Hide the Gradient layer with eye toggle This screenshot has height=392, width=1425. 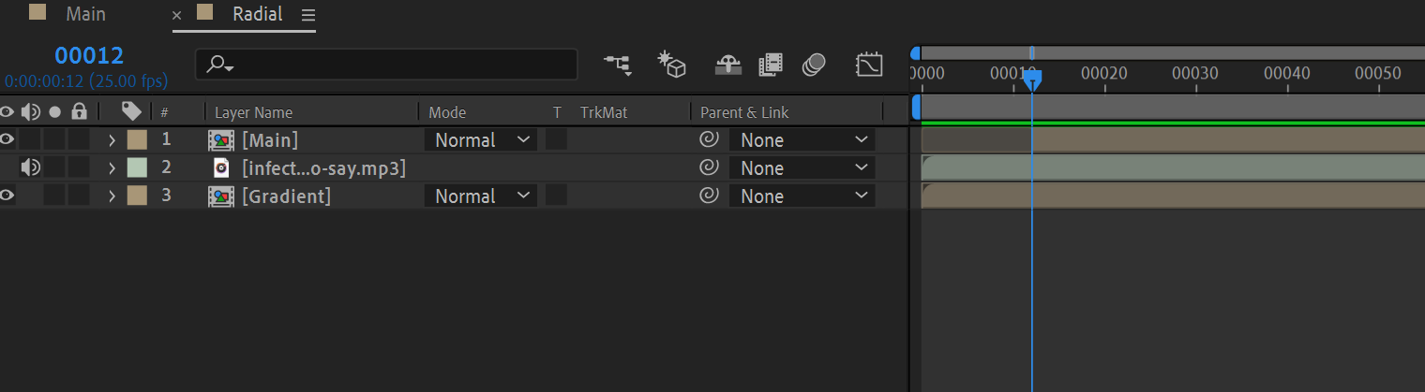pos(7,196)
